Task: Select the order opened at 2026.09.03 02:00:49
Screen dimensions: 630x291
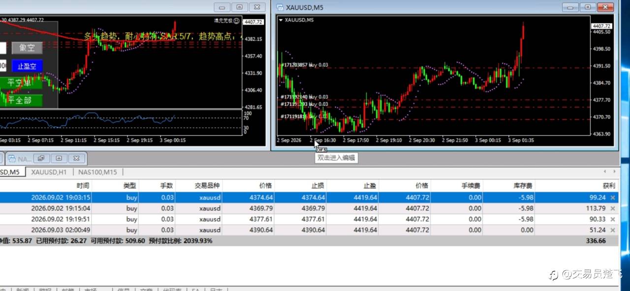Action: (309, 230)
